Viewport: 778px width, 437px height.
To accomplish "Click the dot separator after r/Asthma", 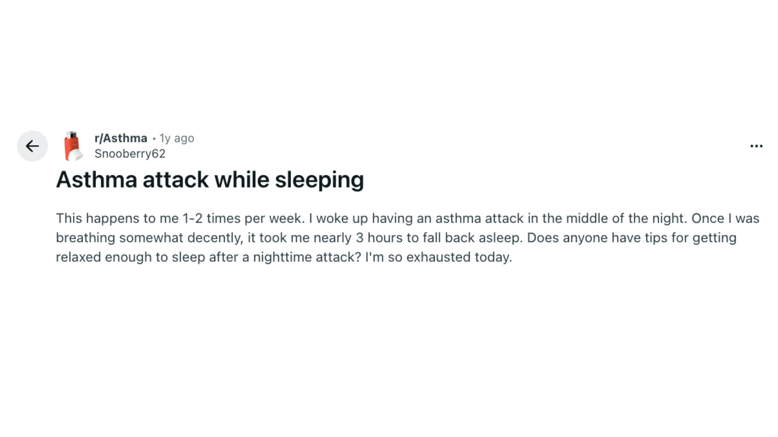I will 154,139.
